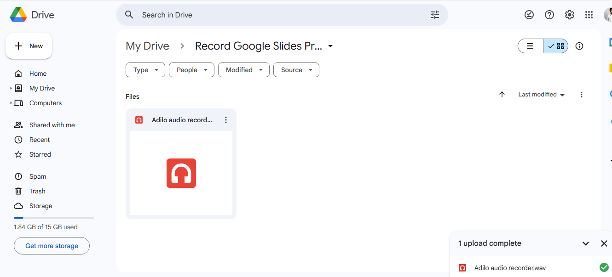Screen dimensions: 612x277
Task: Click green checkmark next to Adilo audio recorder.wav
Action: pyautogui.click(x=604, y=267)
